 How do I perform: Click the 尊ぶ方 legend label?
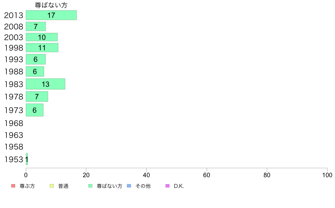(x=27, y=186)
